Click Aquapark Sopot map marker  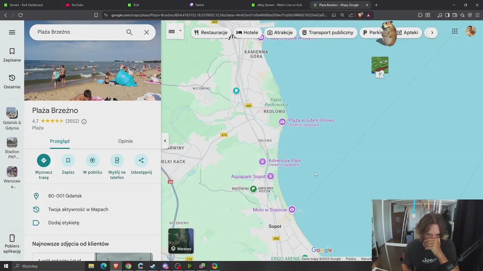(271, 176)
